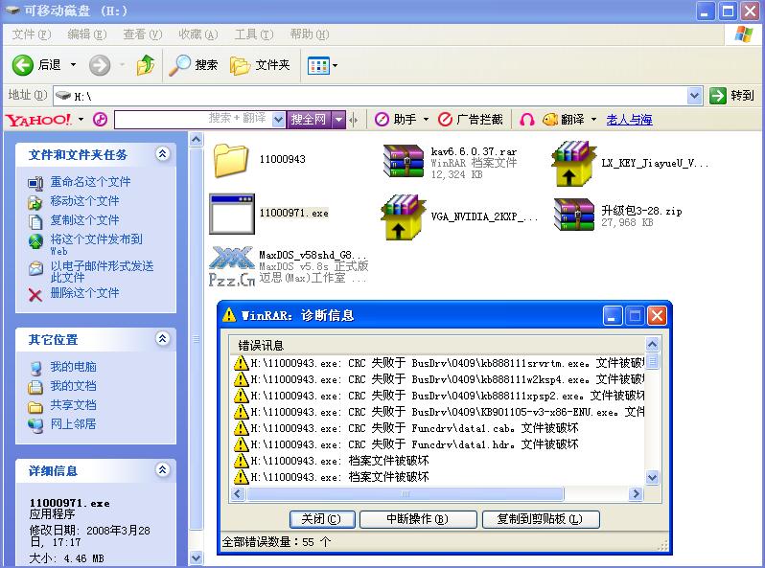Select the MaxDOS_v58shd_G8 file icon
Viewport: 765px width, 568px height.
(232, 266)
